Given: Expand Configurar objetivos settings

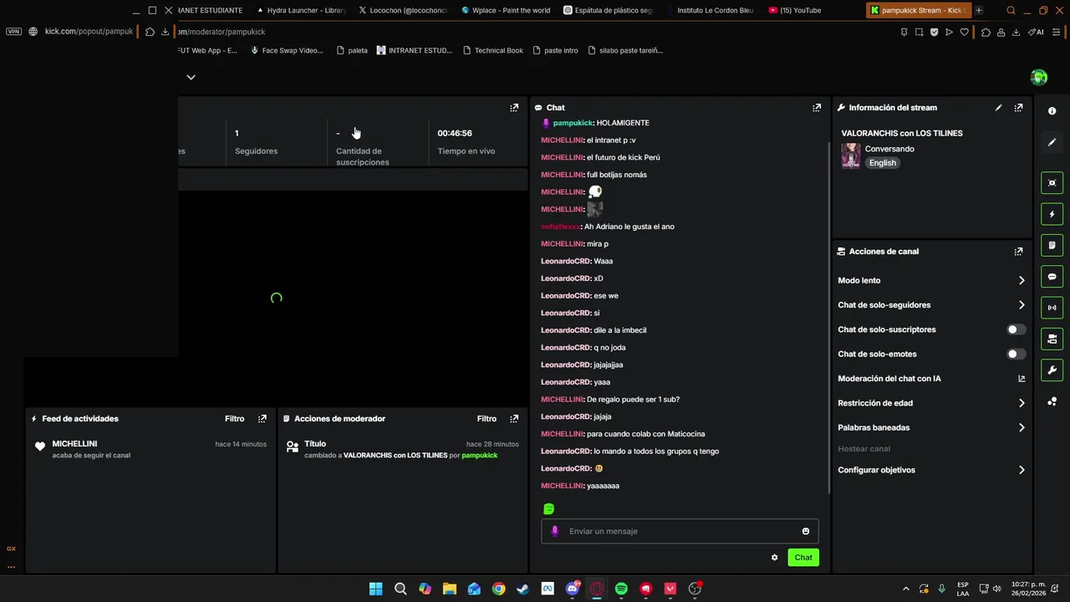Looking at the screenshot, I should click(1022, 470).
